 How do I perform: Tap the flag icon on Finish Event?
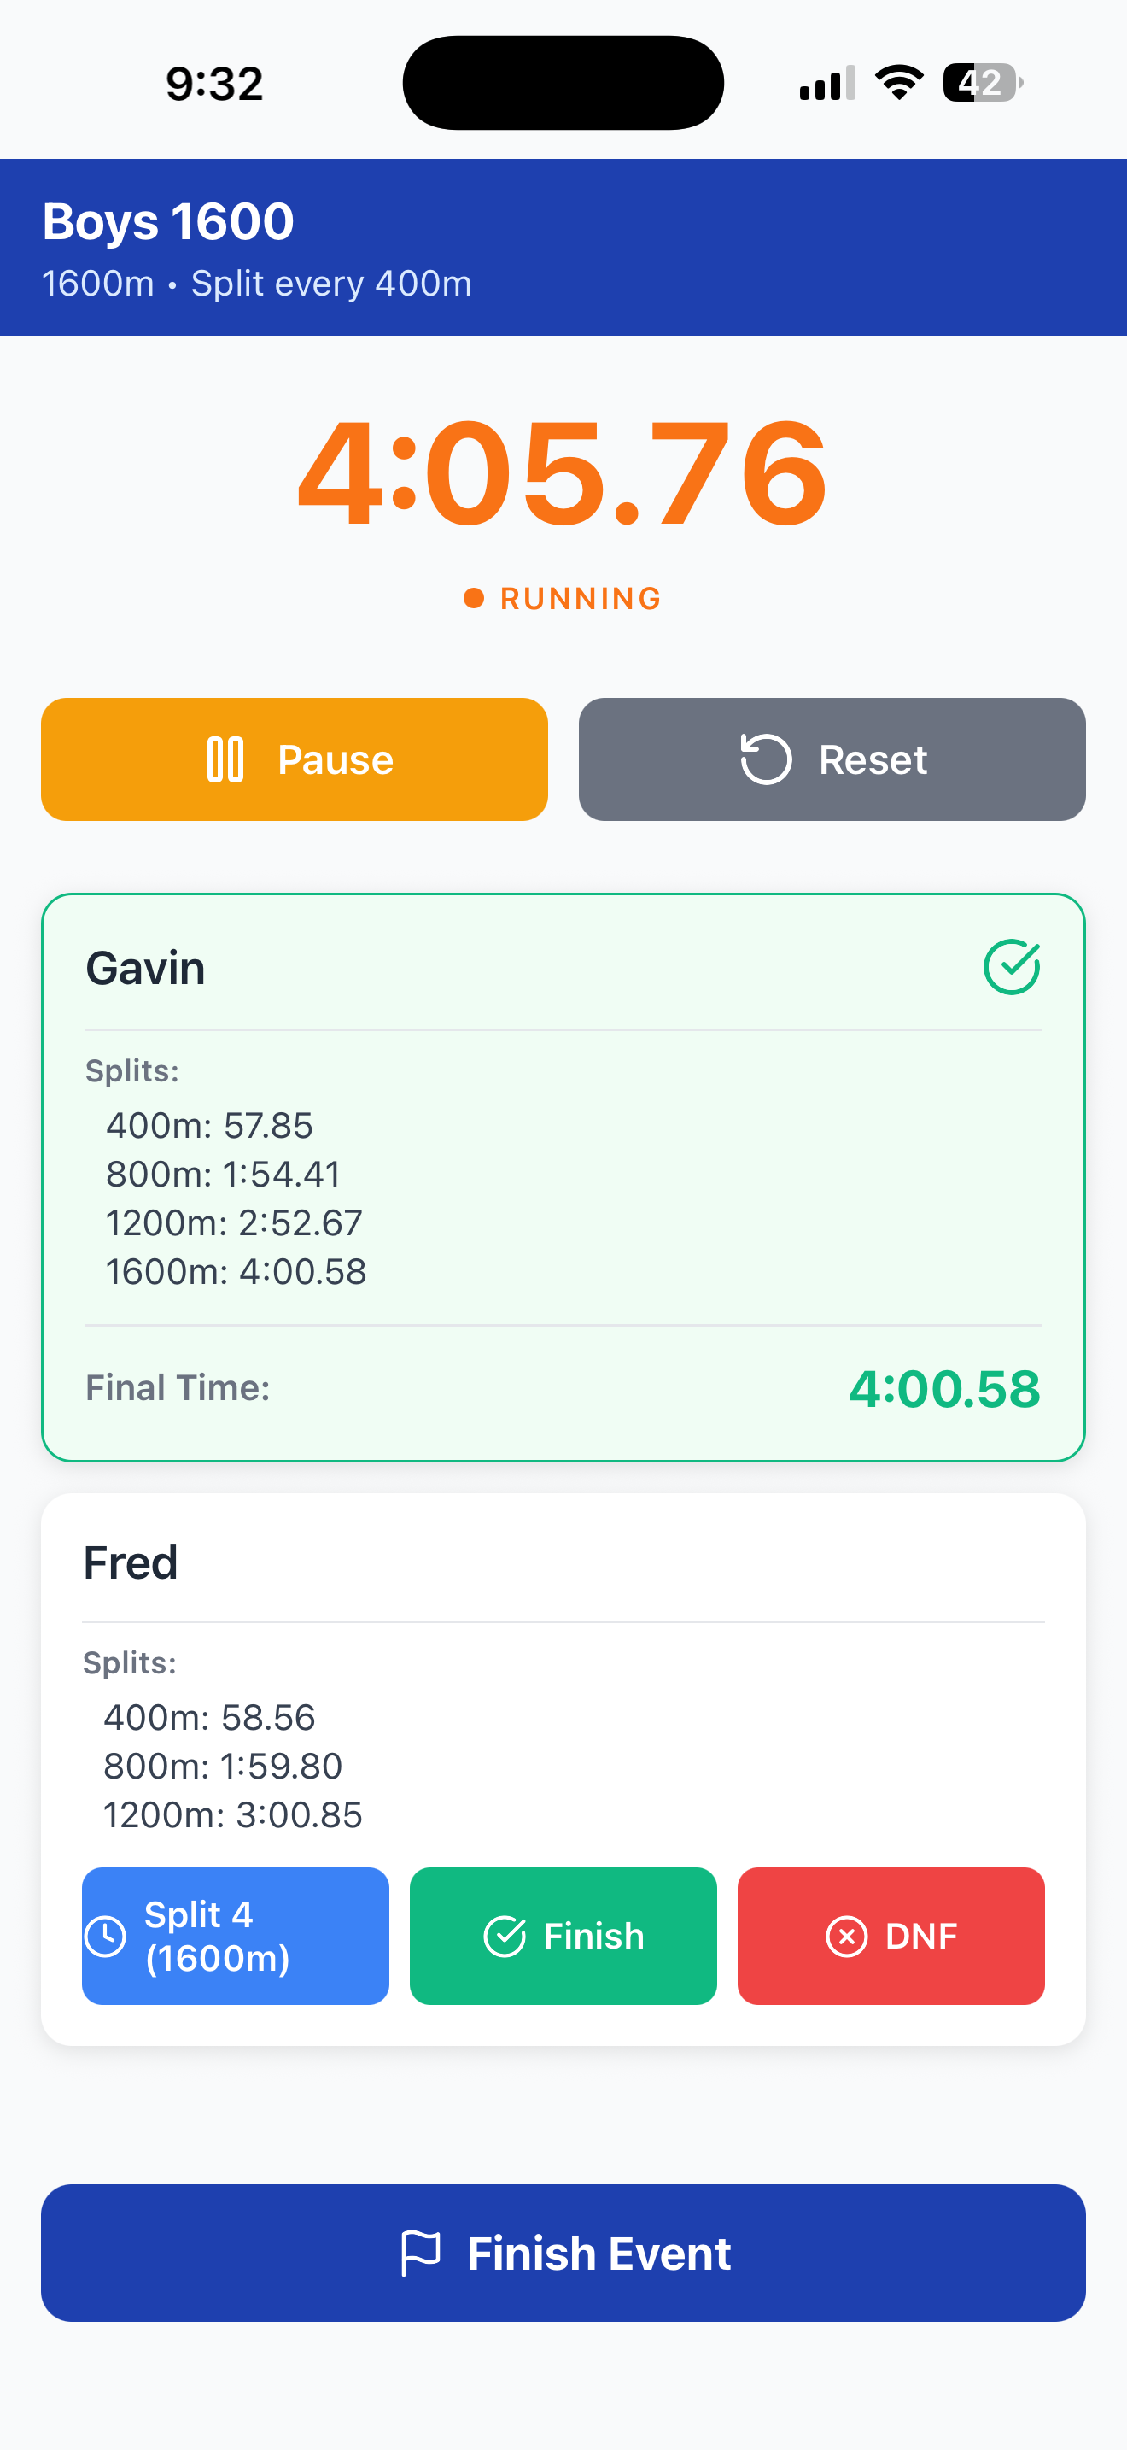(421, 2254)
